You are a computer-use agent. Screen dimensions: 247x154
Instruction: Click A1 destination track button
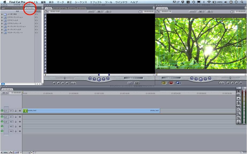[x=11, y=117]
